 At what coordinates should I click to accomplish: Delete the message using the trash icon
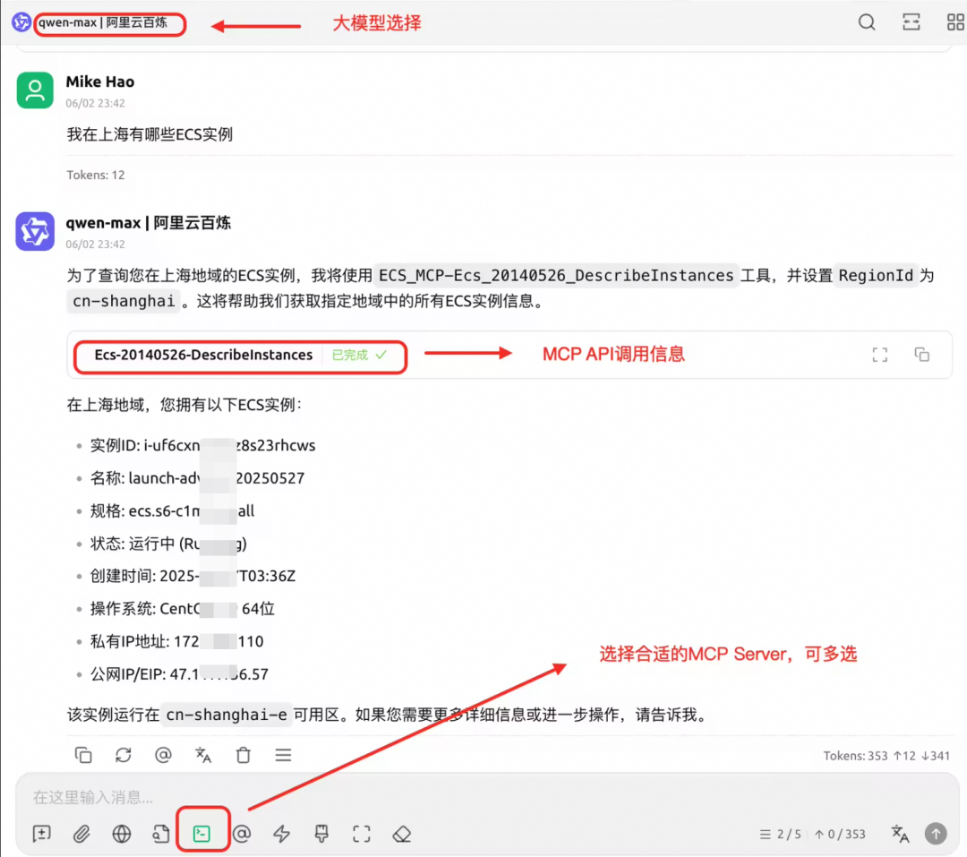[x=243, y=755]
